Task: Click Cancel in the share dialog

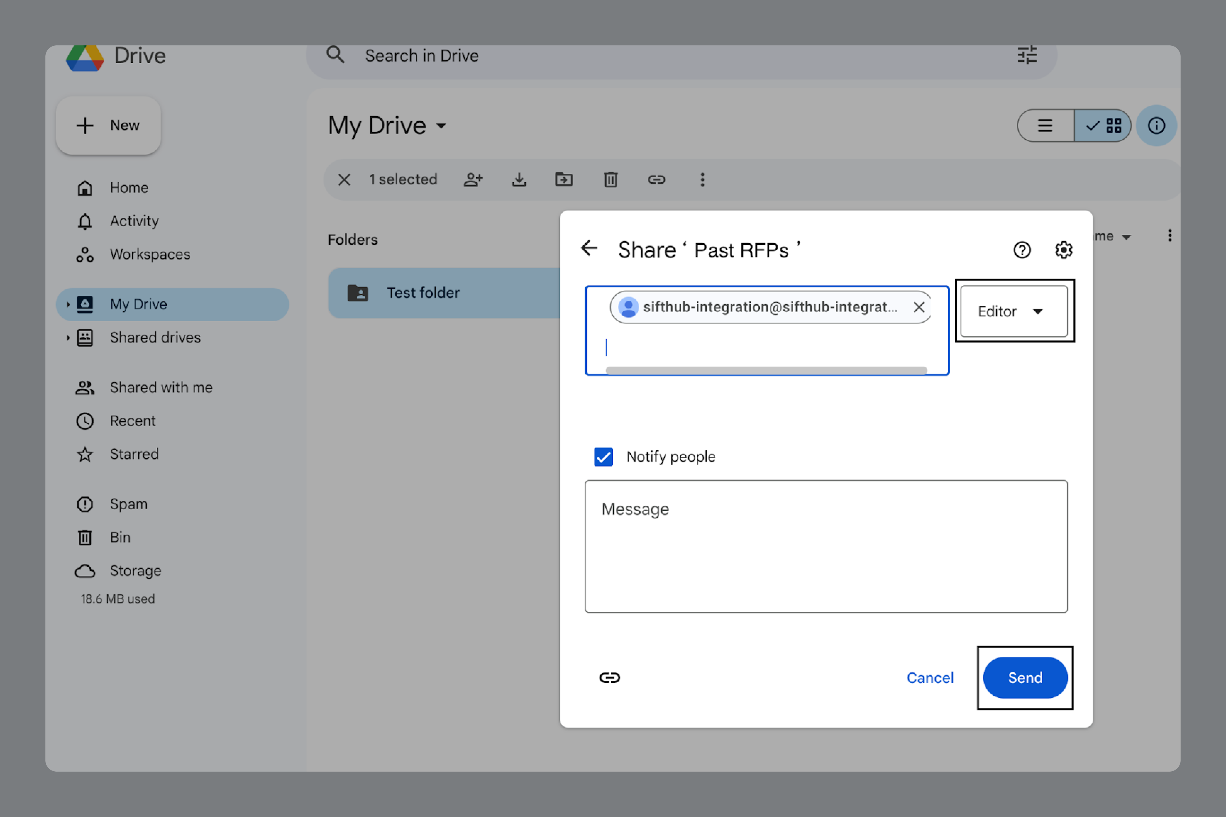Action: pos(929,677)
